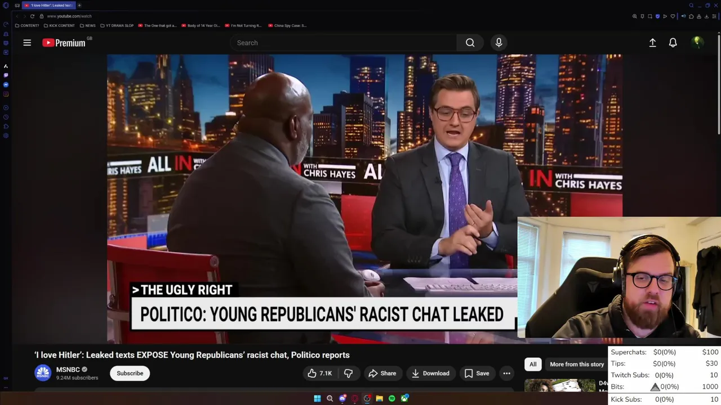Viewport: 721px width, 405px height.
Task: Open 'Body of 14 Year Ol...' bookmark
Action: [x=201, y=25]
